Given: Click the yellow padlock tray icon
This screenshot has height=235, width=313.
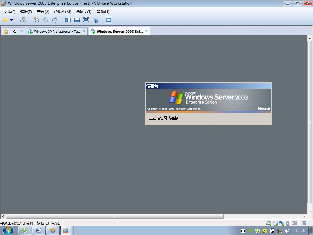Looking at the screenshot, I should coord(265,231).
